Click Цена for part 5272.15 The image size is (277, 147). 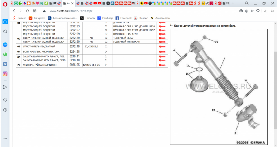(x=162, y=46)
